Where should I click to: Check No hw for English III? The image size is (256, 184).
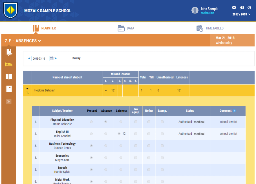point(149,134)
